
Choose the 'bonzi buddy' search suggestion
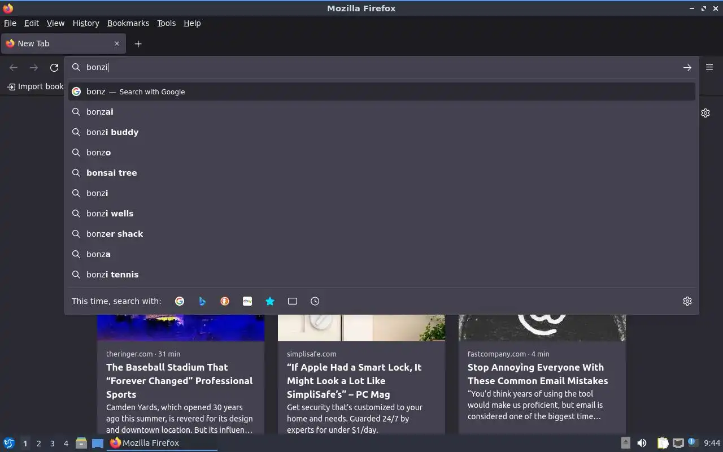pyautogui.click(x=382, y=132)
